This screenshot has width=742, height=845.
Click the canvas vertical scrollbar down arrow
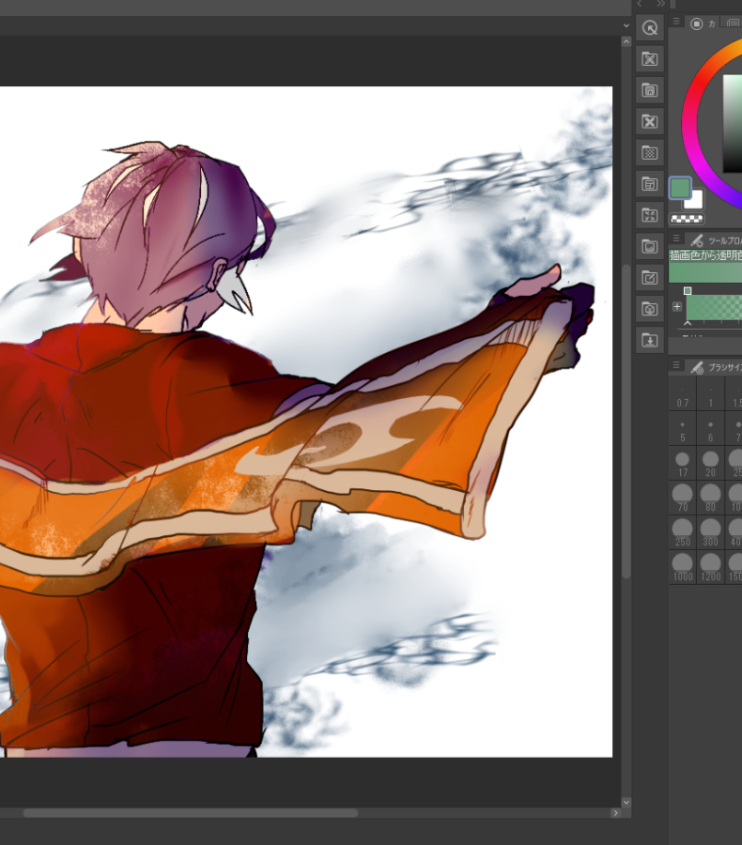coord(626,802)
